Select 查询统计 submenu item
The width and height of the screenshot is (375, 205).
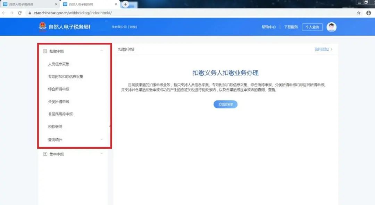coord(55,140)
